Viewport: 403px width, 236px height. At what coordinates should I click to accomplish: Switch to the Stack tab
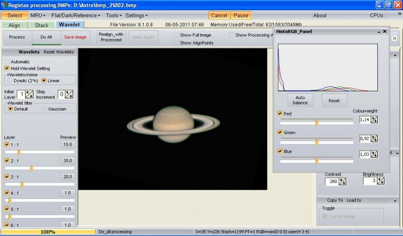[42, 25]
